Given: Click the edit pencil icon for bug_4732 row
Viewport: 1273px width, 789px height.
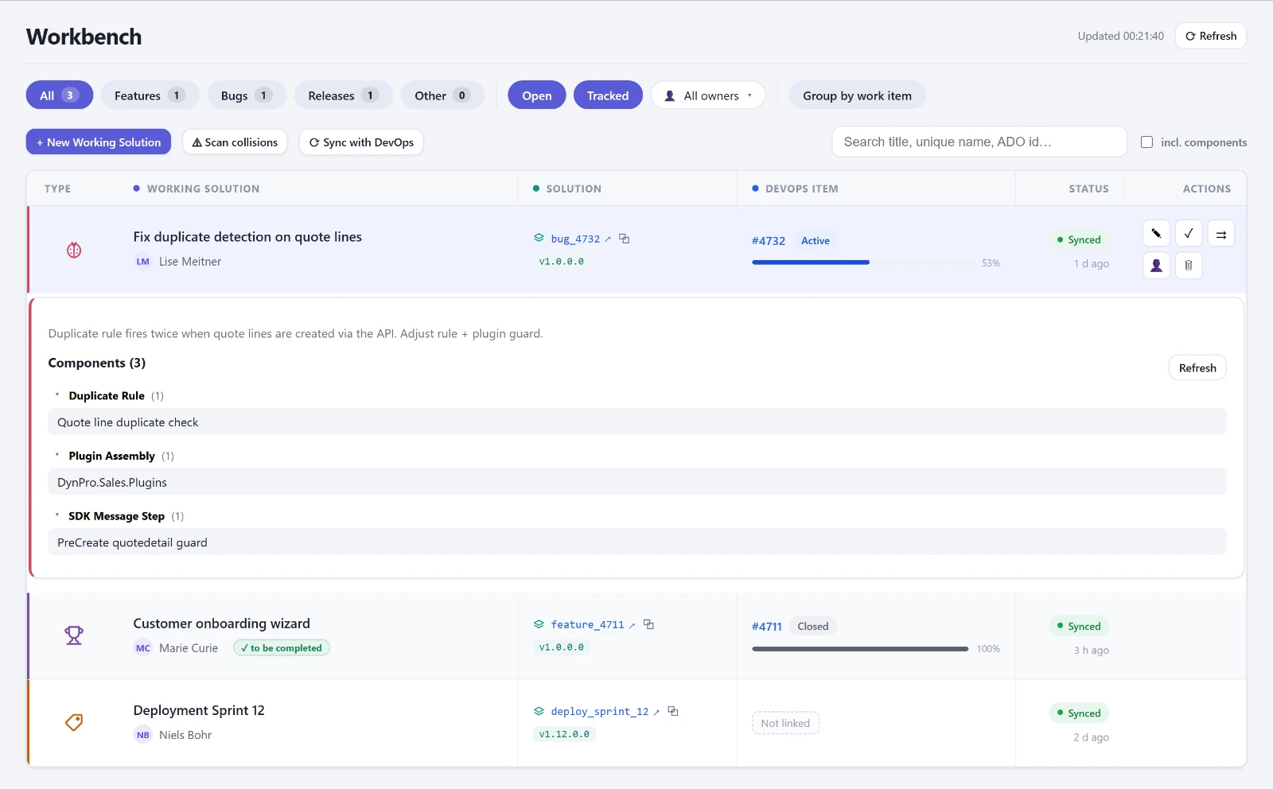Looking at the screenshot, I should click(1156, 234).
